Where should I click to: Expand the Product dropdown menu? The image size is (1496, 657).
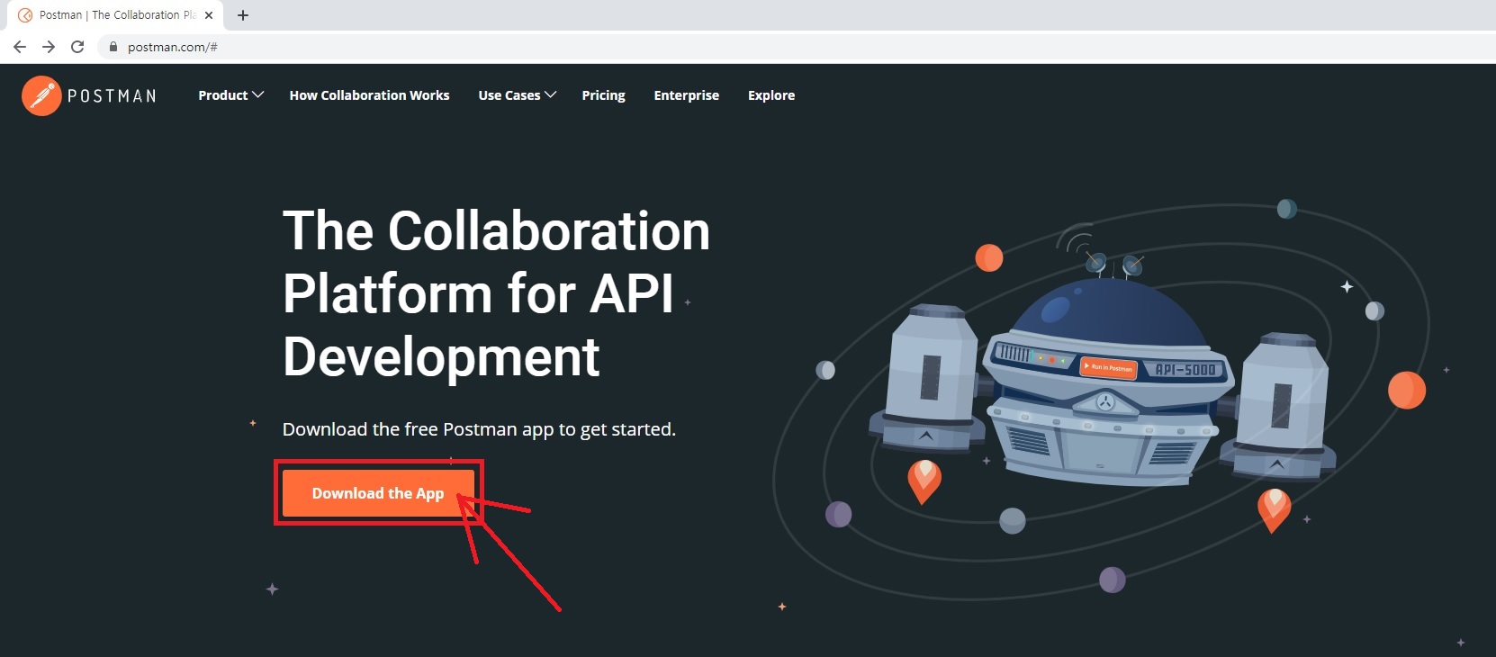pyautogui.click(x=231, y=95)
